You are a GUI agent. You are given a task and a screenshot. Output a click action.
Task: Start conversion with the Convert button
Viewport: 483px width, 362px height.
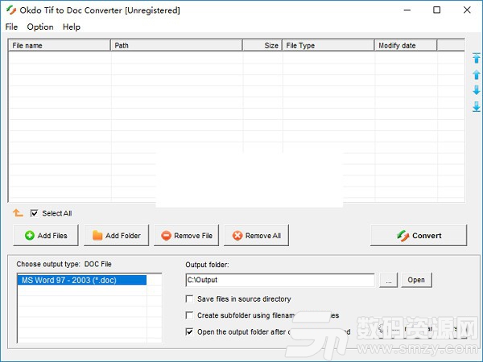point(419,236)
